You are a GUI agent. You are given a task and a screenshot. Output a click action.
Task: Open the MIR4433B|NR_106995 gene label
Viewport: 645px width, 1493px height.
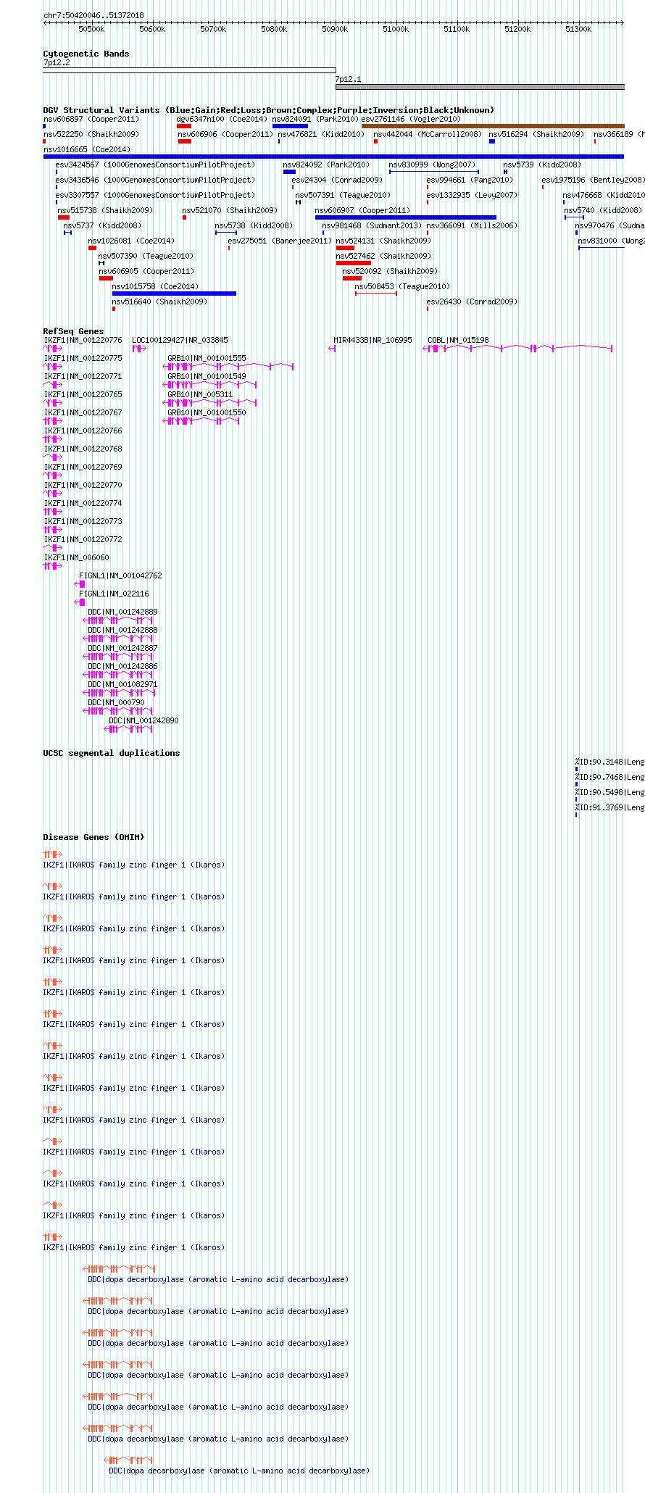(x=373, y=340)
